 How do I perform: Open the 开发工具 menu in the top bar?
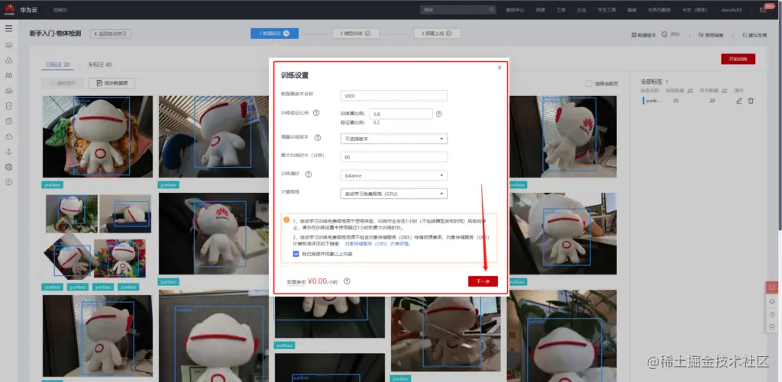(x=606, y=9)
